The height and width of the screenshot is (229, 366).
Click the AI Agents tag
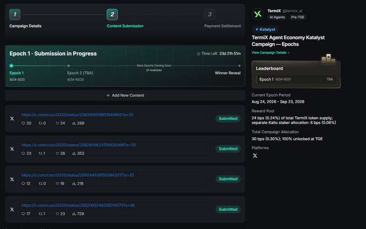click(277, 17)
